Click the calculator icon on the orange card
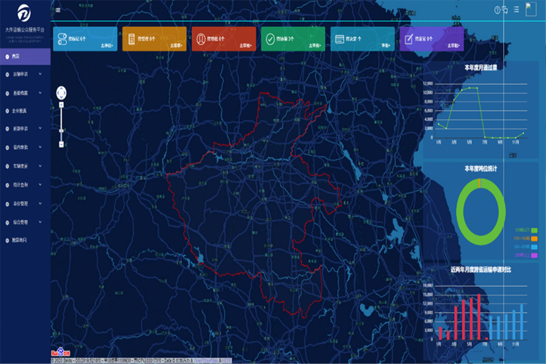The height and width of the screenshot is (364, 546). click(x=132, y=39)
